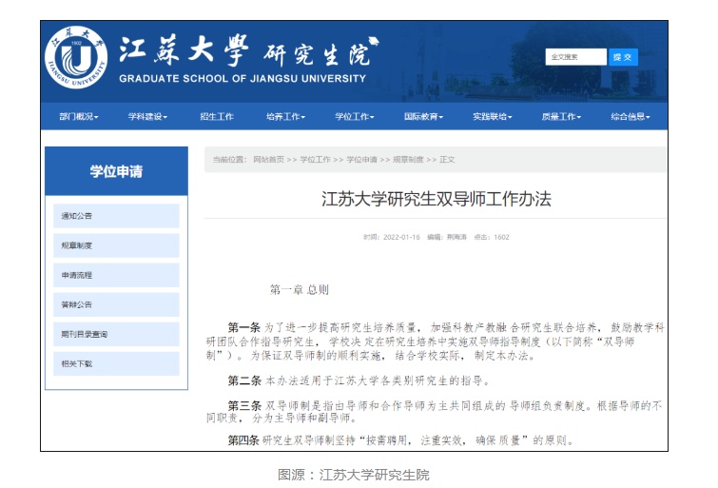Click the 第二条 paragraph label
This screenshot has width=718, height=488.
click(x=244, y=381)
